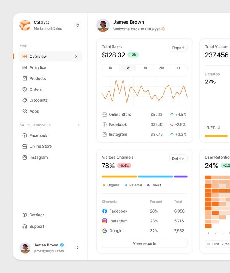Click the Online Store icon in Total Sales list
The image size is (230, 273).
[104, 115]
